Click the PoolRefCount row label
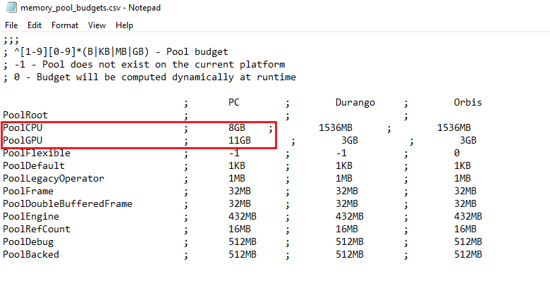 click(x=37, y=229)
